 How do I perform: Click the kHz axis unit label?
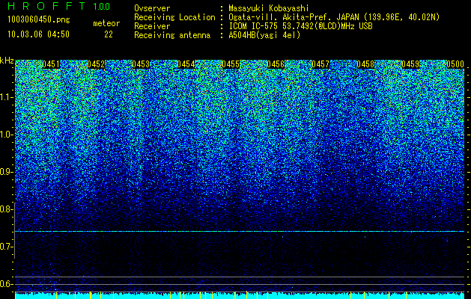[7, 61]
